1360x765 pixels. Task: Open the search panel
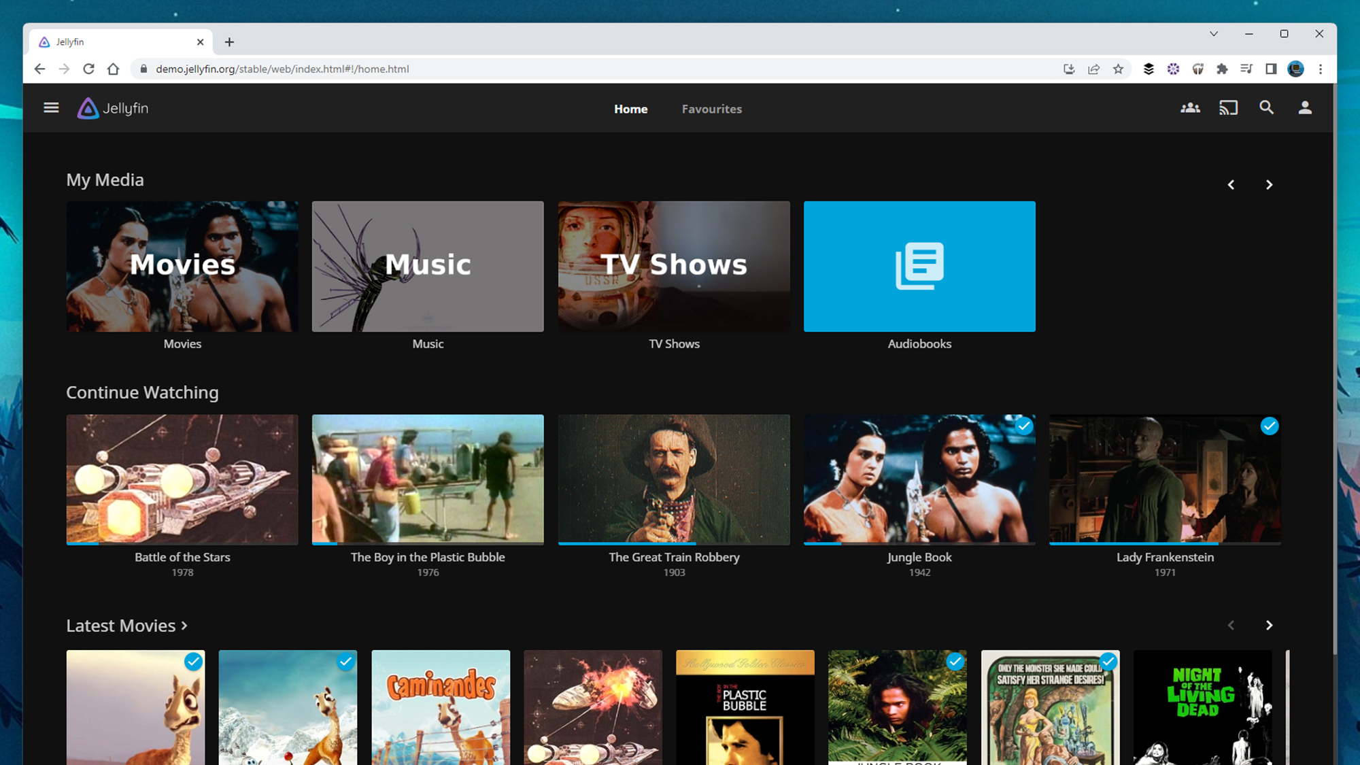pyautogui.click(x=1266, y=107)
